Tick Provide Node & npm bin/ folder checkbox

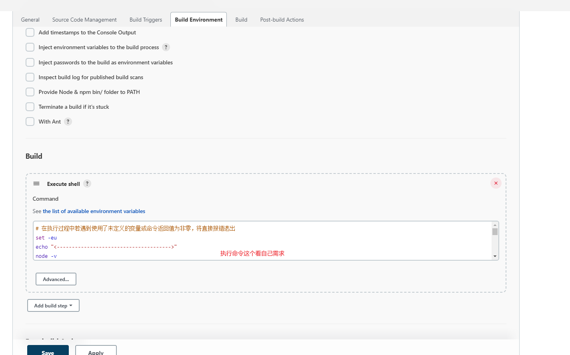coord(30,92)
